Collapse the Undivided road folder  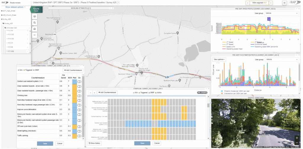coord(5,28)
